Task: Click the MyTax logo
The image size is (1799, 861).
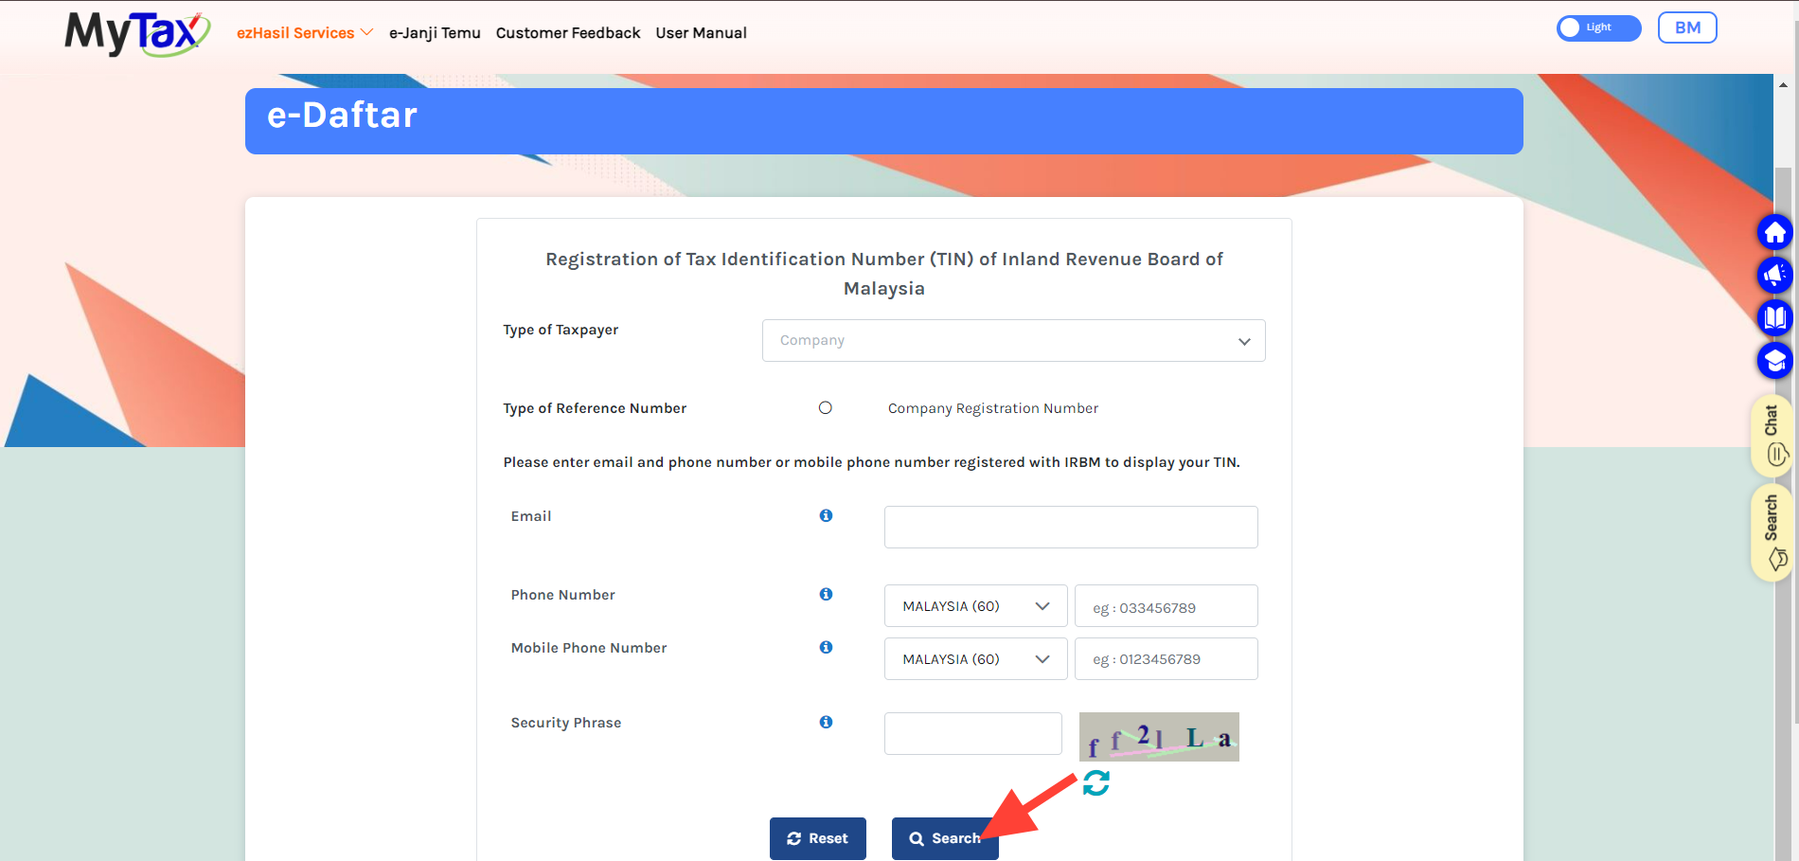Action: point(137,33)
